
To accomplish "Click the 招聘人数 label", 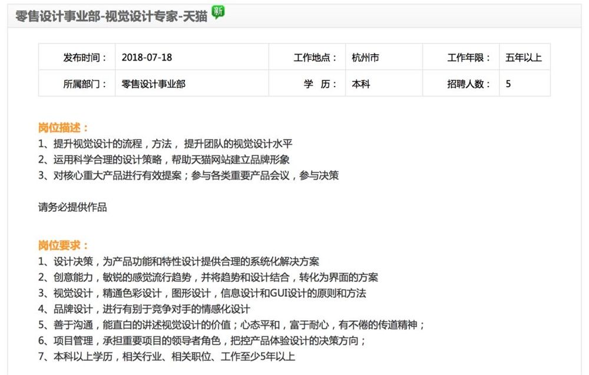I will 468,84.
